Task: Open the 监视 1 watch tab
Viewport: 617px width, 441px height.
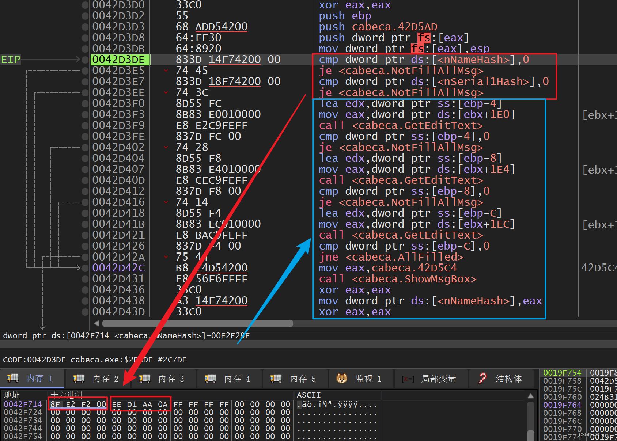Action: 361,379
